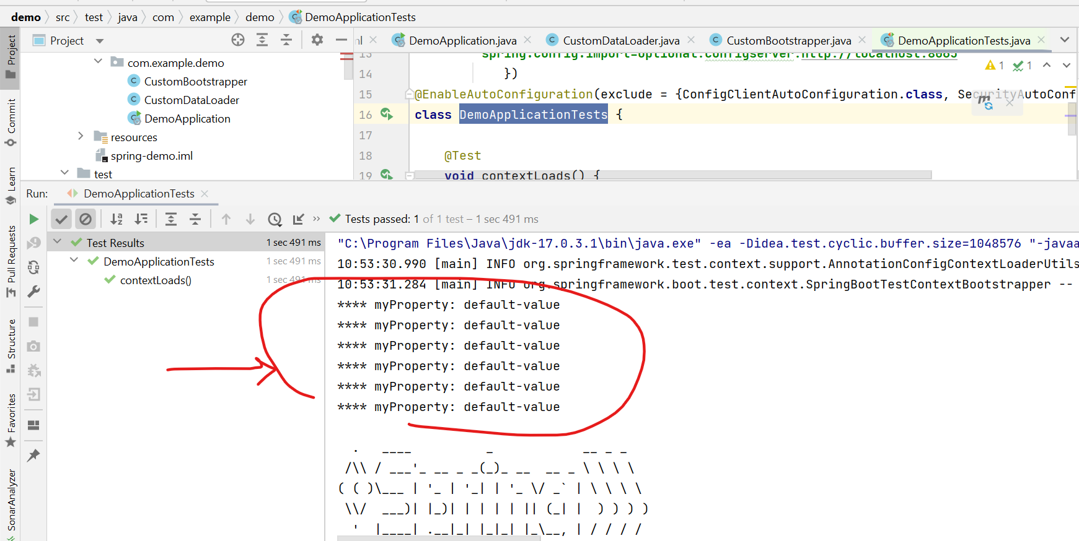This screenshot has height=541, width=1079.
Task: Fold annotation block at line 15
Action: (409, 94)
